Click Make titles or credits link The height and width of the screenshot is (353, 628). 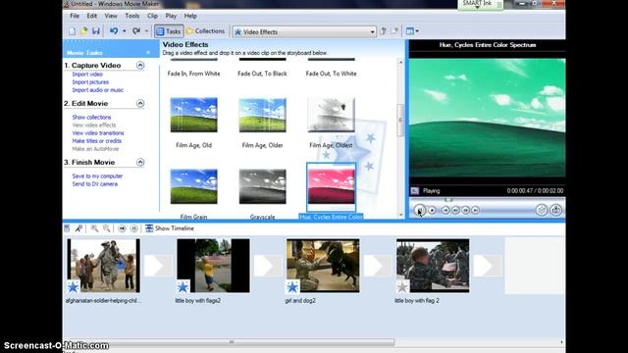pos(97,141)
